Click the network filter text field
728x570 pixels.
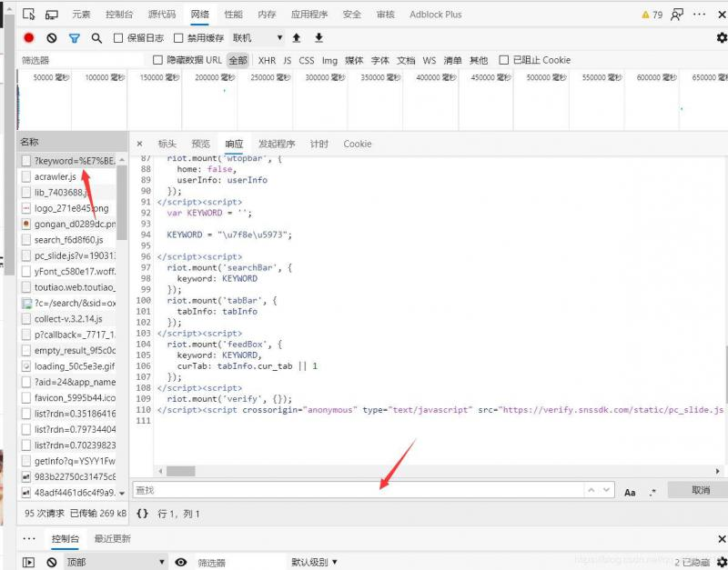tap(81, 60)
